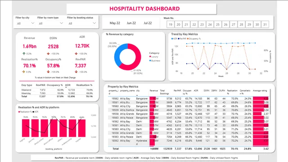The width and height of the screenshot is (288, 162).
Task: Click the 2528 DSRN value
Action: coord(53,46)
